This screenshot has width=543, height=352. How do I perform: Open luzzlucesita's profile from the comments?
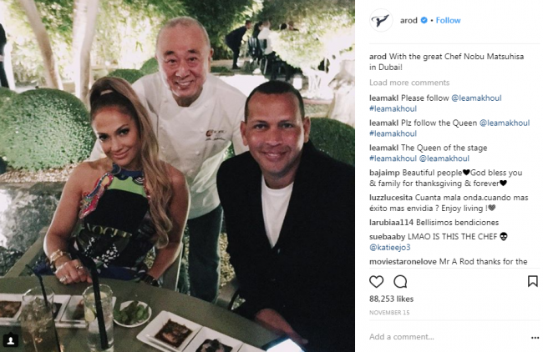[x=391, y=198]
